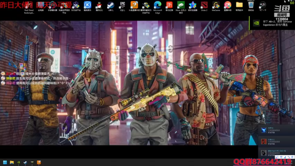
Task: Click Steam friend notification with blue avatar
Action: [276, 130]
